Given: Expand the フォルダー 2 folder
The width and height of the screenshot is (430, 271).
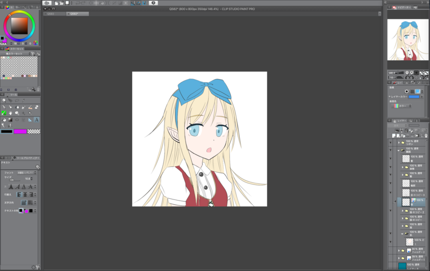Looking at the screenshot, I should pyautogui.click(x=399, y=251).
